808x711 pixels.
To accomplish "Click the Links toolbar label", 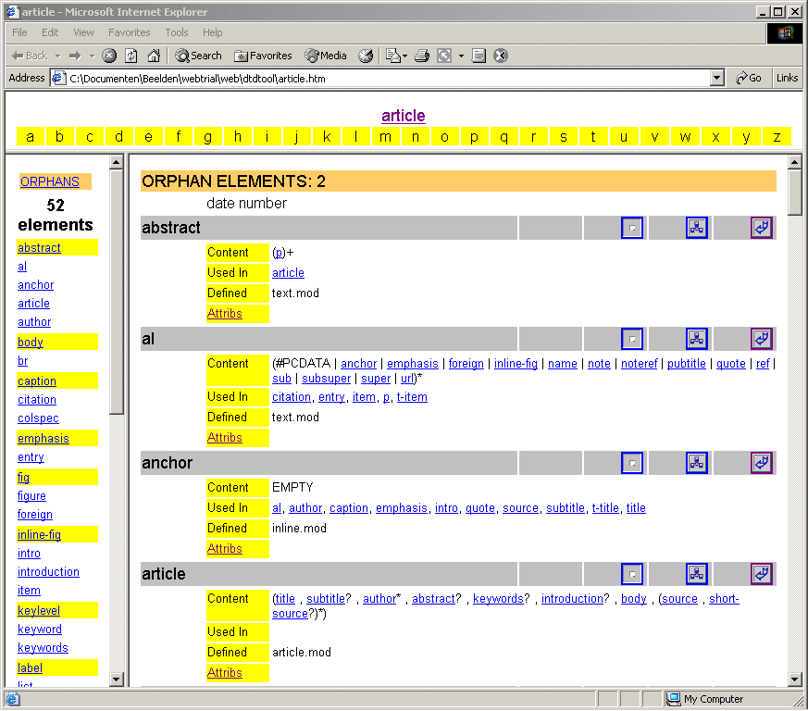I will 787,79.
